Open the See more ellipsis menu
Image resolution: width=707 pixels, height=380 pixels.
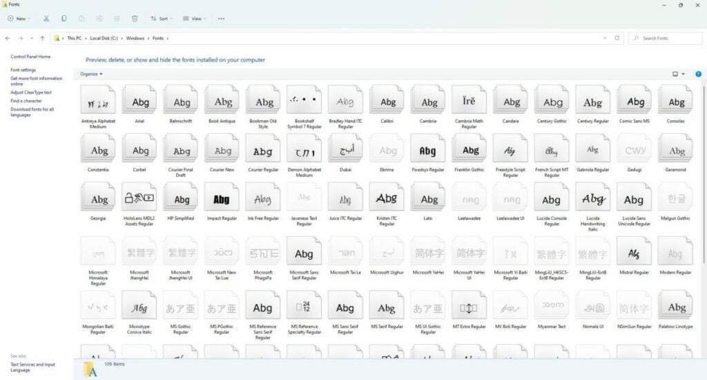coord(221,19)
